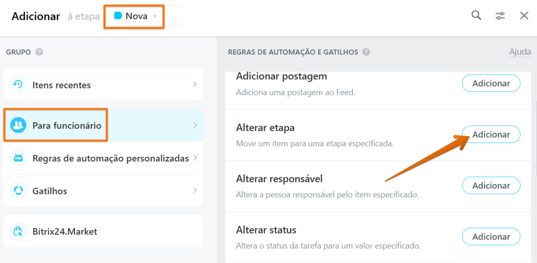Select the Para funcionário group
The image size is (537, 263).
pos(103,125)
